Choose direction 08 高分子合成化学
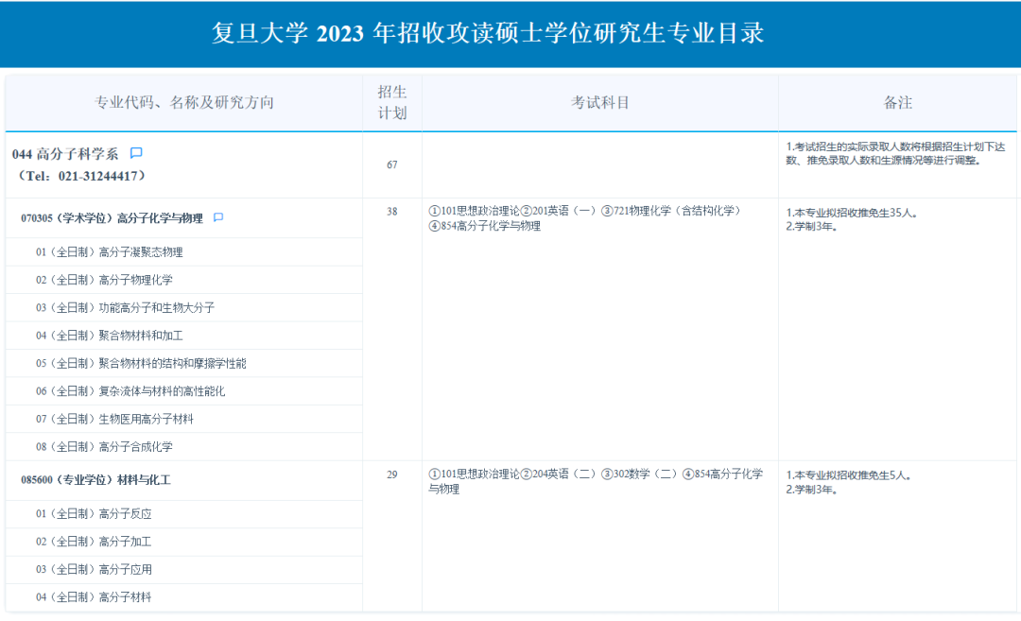1021x621 pixels. click(104, 446)
